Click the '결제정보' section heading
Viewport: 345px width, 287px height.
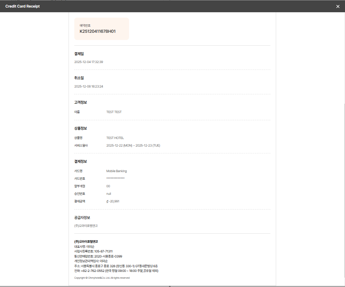80,162
